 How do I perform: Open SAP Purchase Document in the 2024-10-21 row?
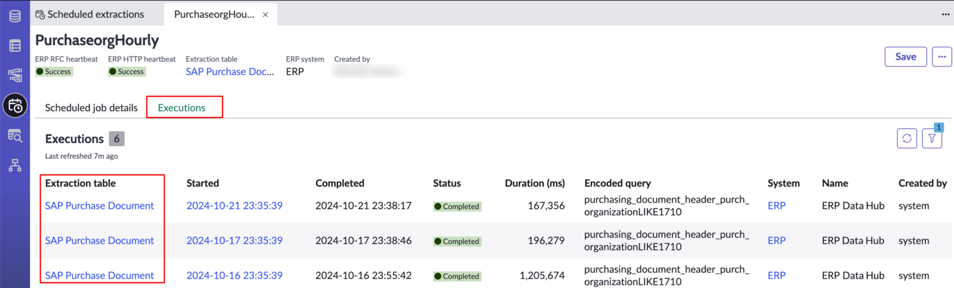(100, 205)
